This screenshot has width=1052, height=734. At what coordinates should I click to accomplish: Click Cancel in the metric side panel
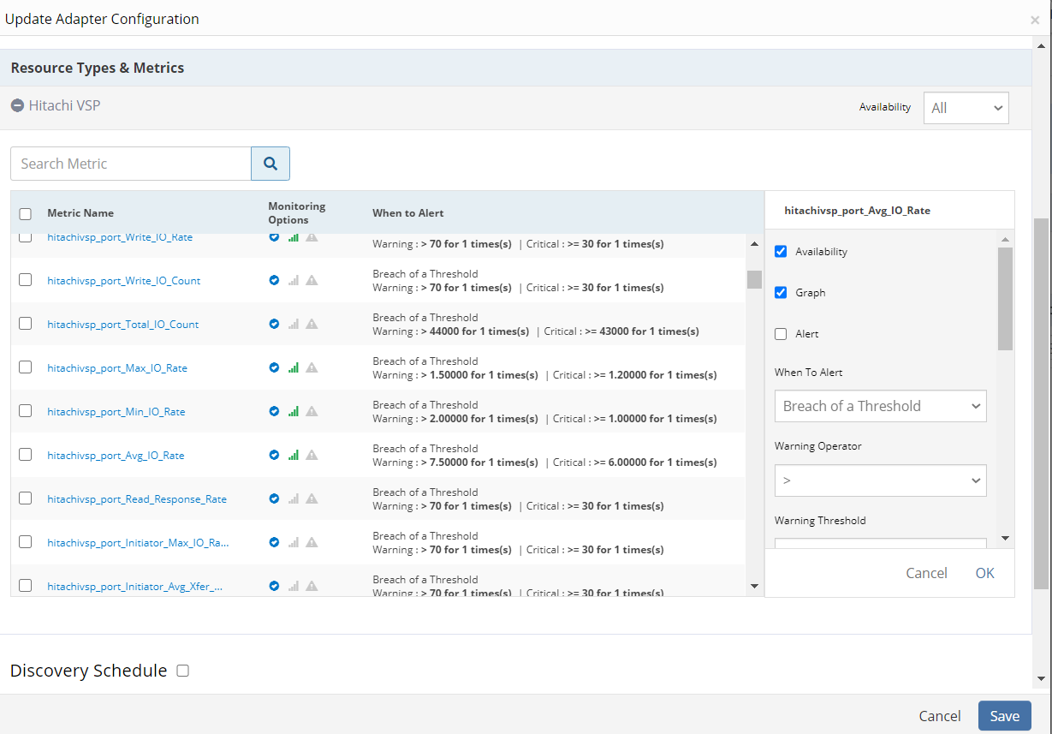(x=926, y=573)
